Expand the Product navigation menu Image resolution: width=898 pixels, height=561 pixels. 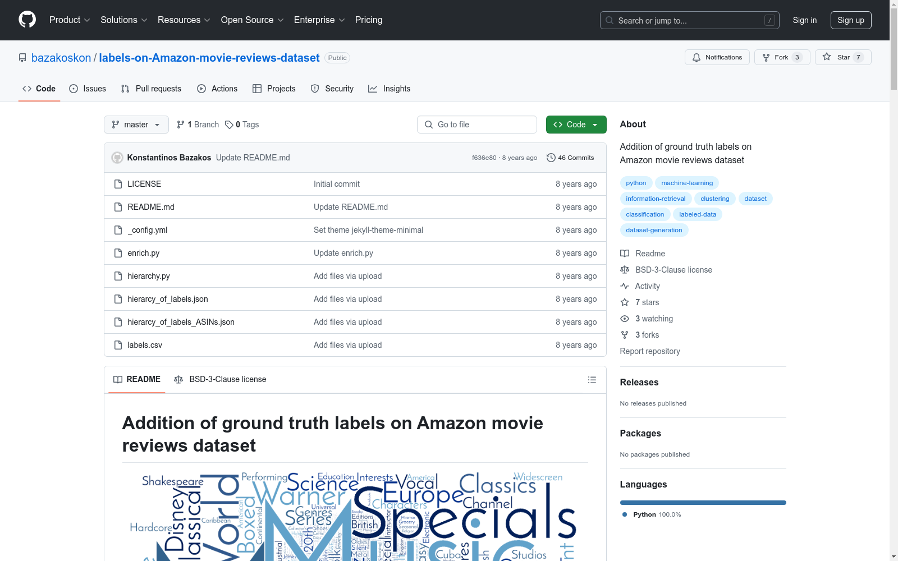point(70,20)
